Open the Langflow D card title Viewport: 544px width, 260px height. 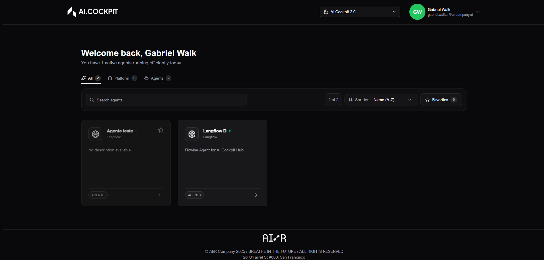coord(215,131)
